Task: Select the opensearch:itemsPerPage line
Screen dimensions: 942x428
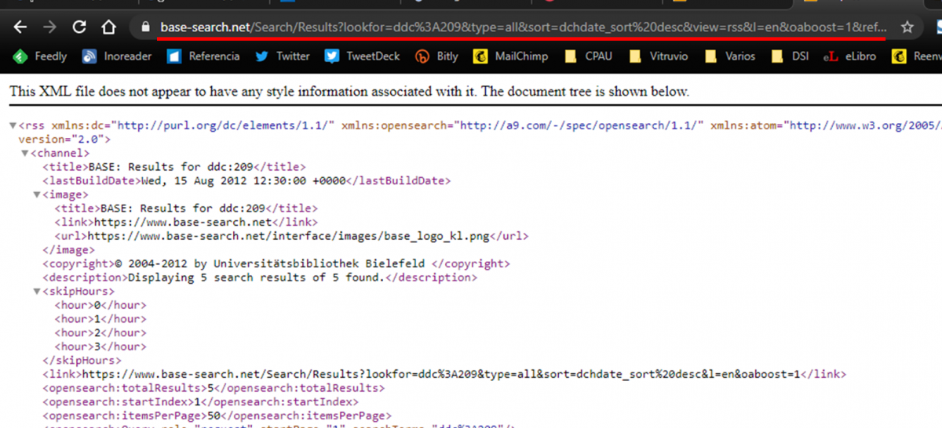Action: pos(217,415)
